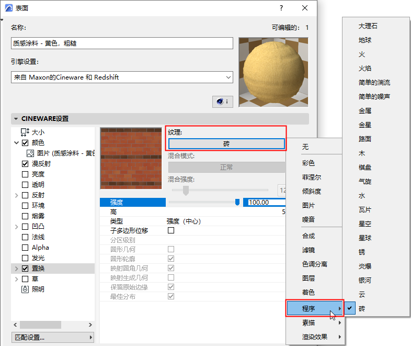
Task: Click the Cineware info icon button
Action: coord(222,102)
